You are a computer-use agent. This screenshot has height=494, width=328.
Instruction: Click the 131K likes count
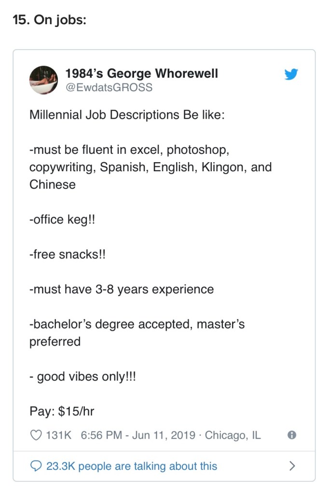(x=58, y=435)
